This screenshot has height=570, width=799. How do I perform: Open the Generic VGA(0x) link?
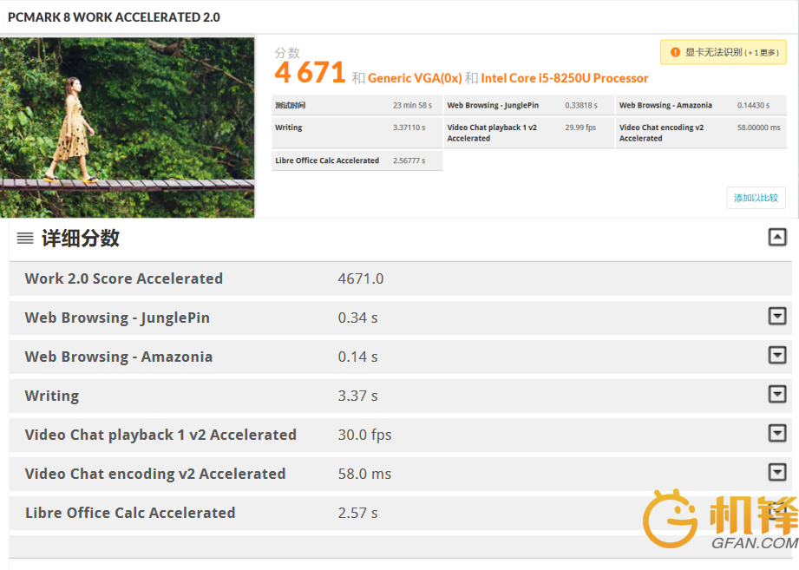[x=415, y=78]
